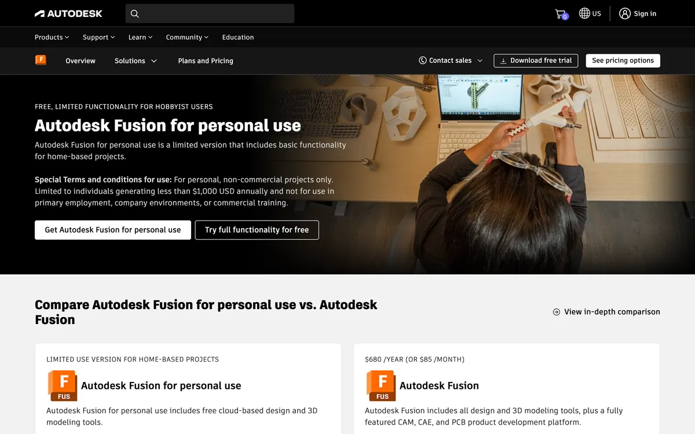695x434 pixels.
Task: Click 'Free, limited functionality for hobbyist users' label
Action: pos(123,107)
